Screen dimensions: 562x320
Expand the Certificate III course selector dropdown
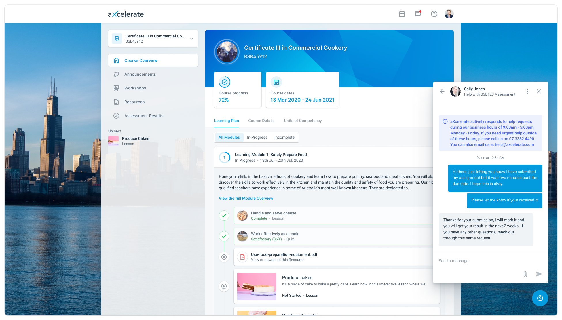pos(153,39)
